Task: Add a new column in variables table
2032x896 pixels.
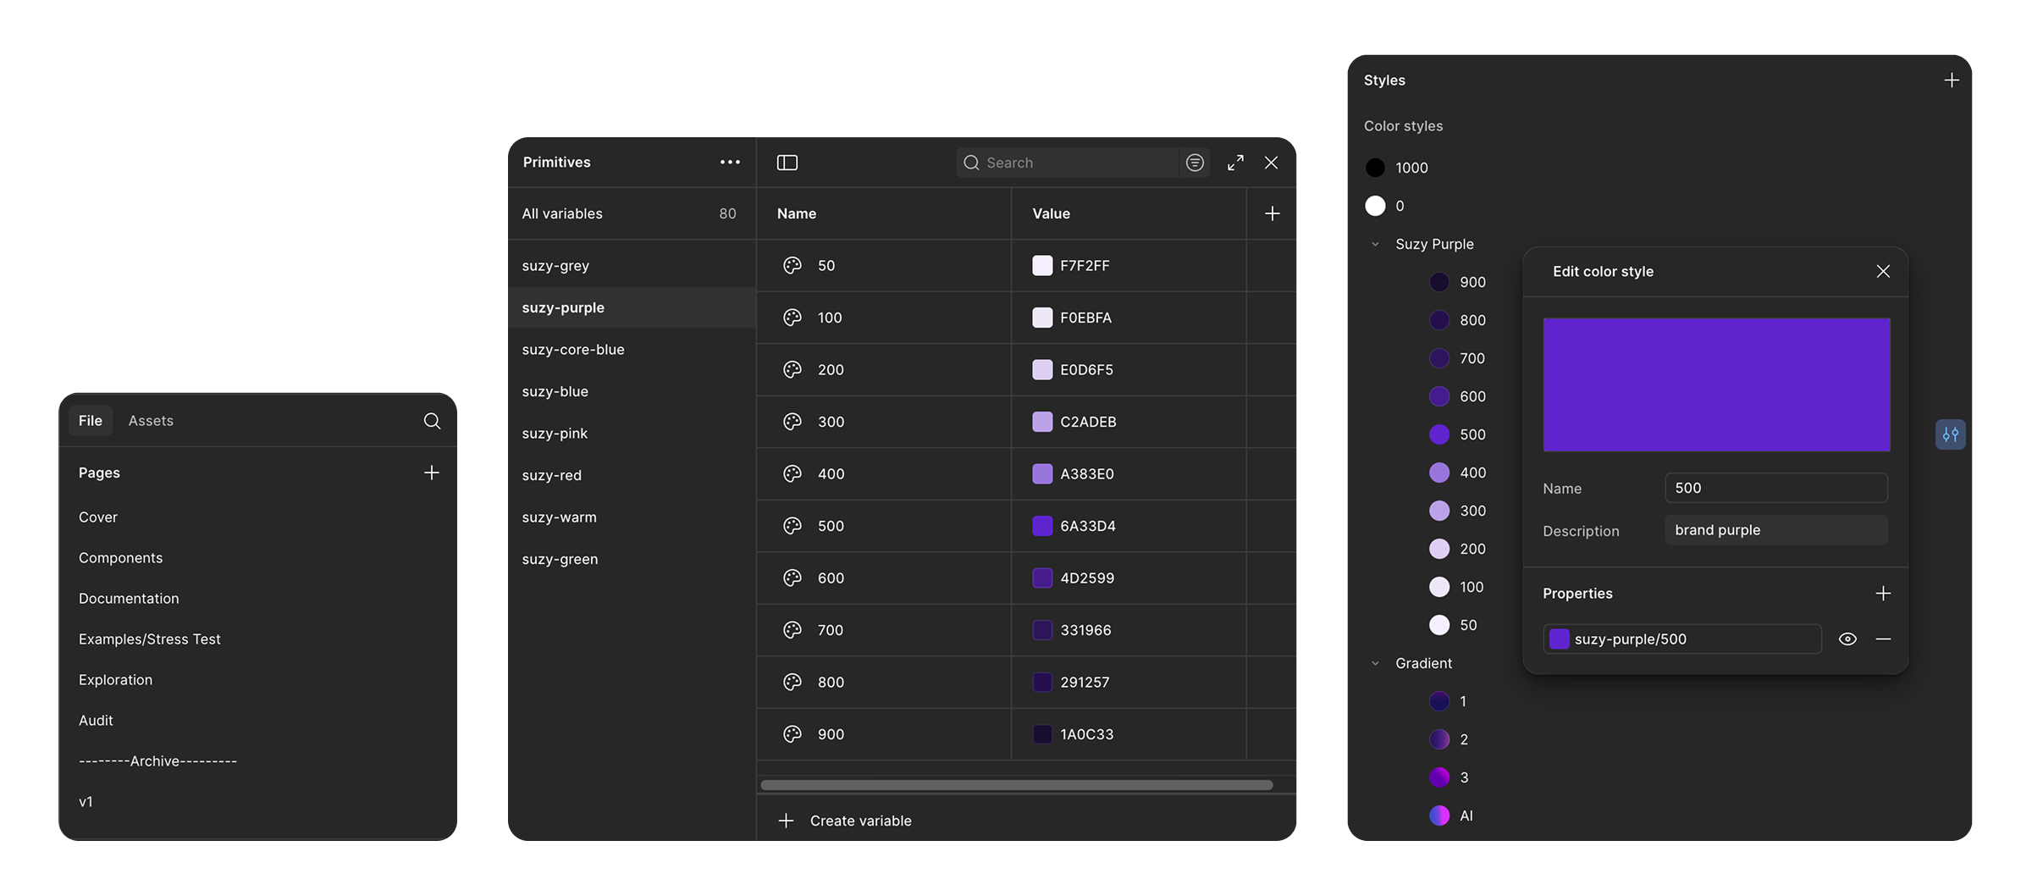Action: [1272, 213]
